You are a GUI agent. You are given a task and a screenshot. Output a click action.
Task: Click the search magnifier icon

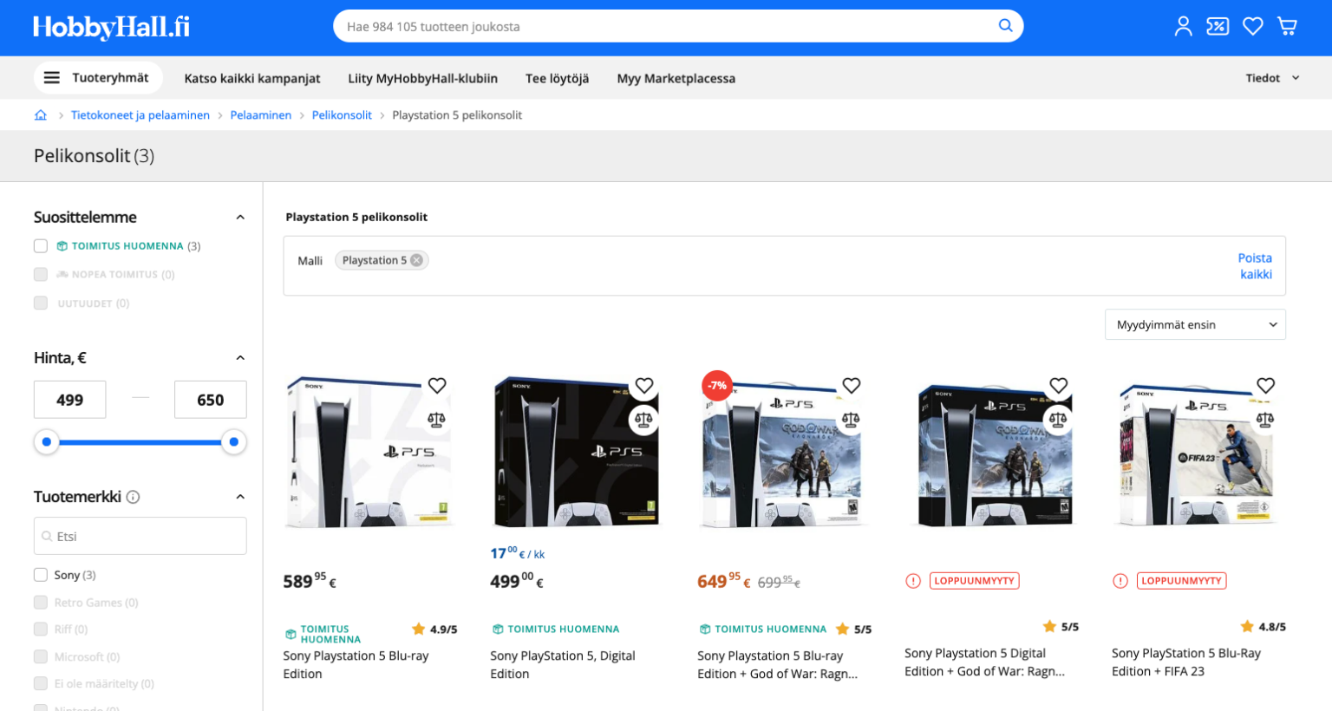click(1005, 26)
